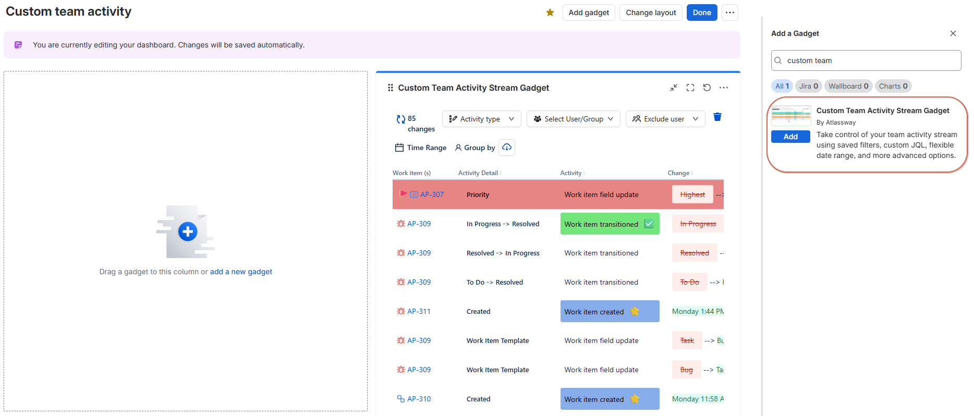
Task: Expand gadget to full screen
Action: click(690, 88)
